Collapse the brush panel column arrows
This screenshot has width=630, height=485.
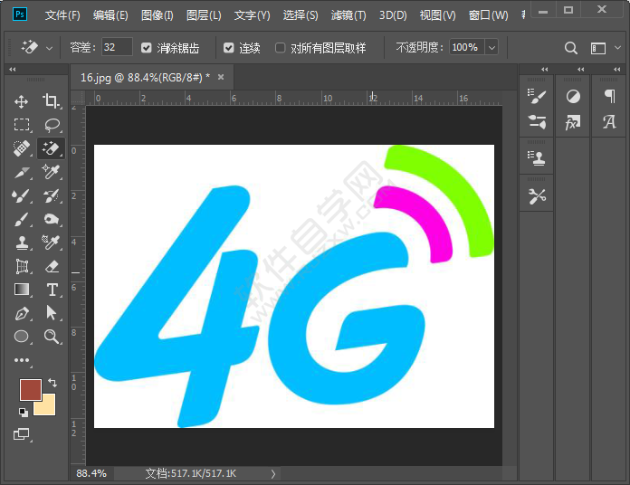(x=544, y=70)
